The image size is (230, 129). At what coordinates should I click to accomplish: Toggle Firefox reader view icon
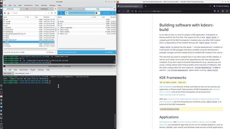(x=215, y=11)
